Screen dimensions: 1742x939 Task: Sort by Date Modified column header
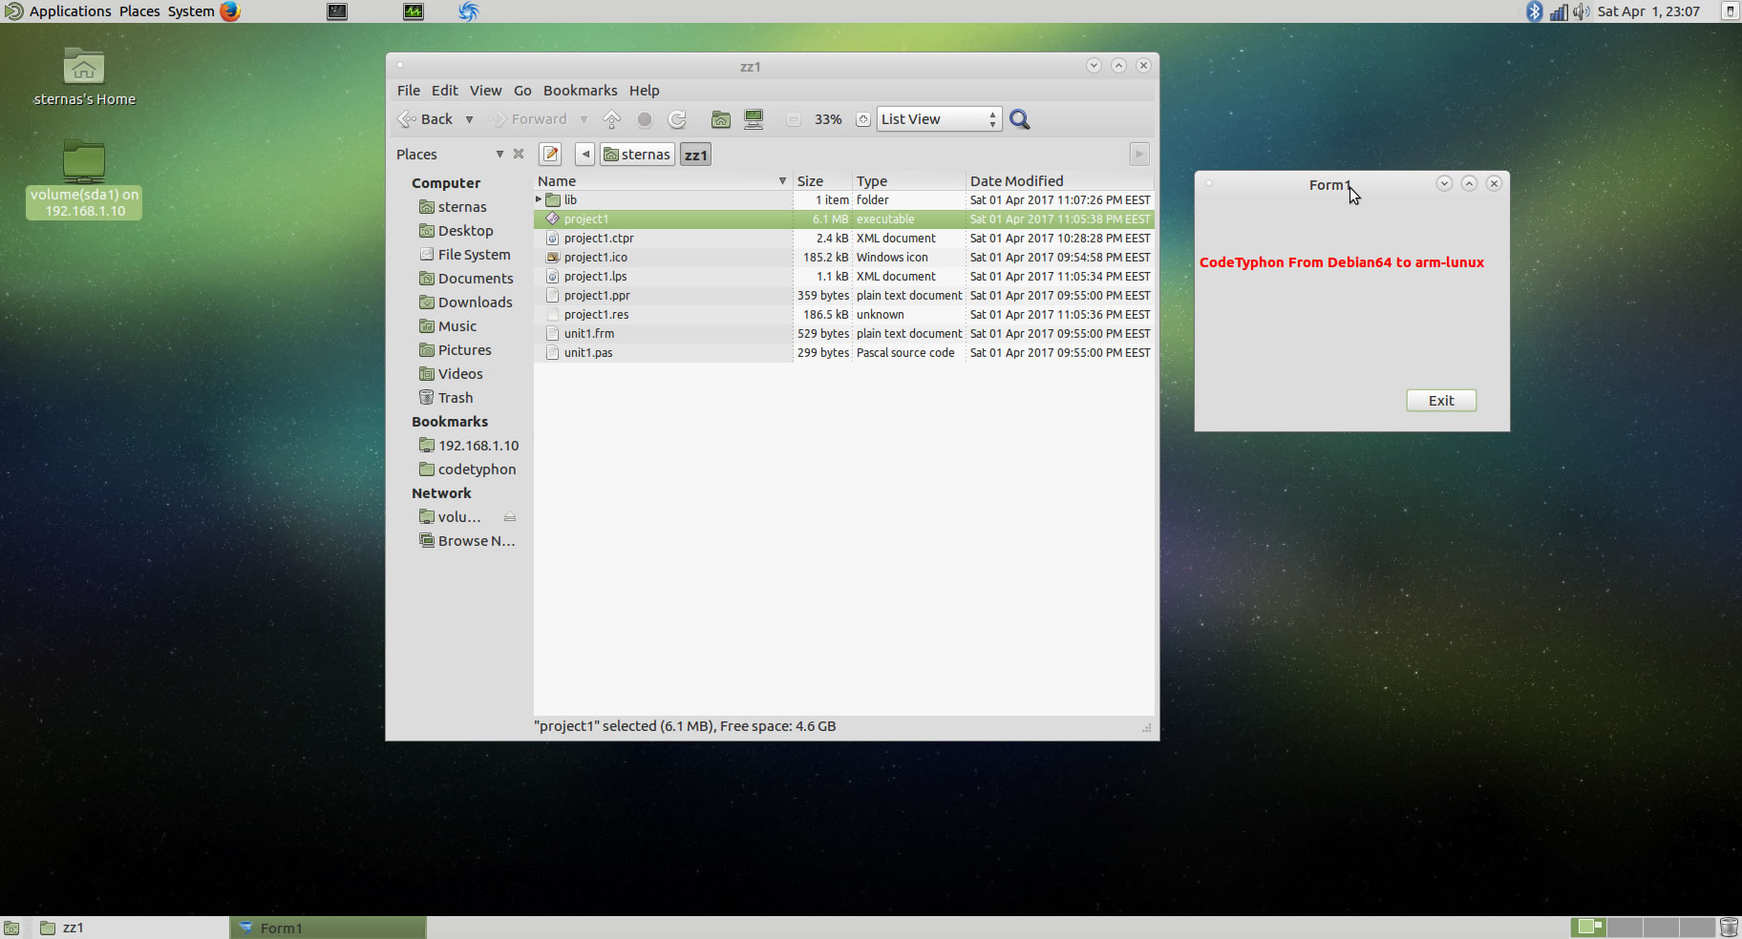coord(1059,180)
